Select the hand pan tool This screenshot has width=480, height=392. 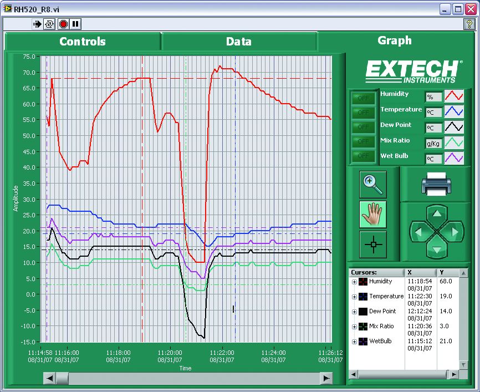[372, 215]
